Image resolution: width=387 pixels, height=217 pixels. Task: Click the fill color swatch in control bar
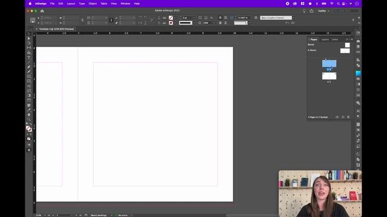pos(171,18)
